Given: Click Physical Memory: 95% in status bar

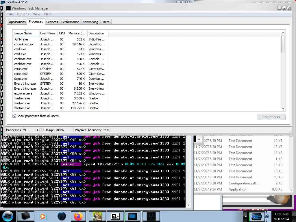Looking at the screenshot, I should (92, 130).
